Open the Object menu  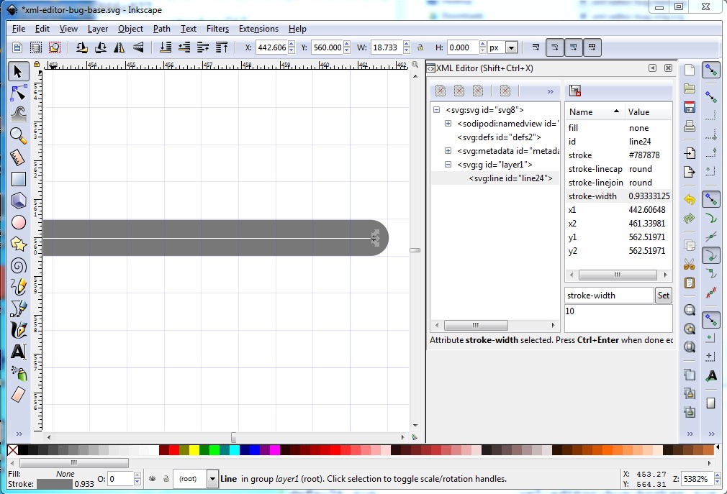131,29
